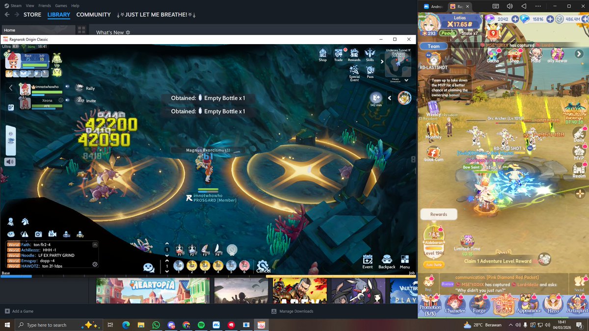Image resolution: width=589 pixels, height=331 pixels.
Task: Open the Castle Lantern Festival icon
Action: 504,304
